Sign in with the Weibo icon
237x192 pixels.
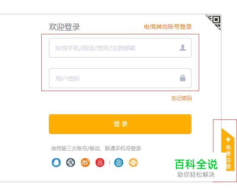click(85, 162)
